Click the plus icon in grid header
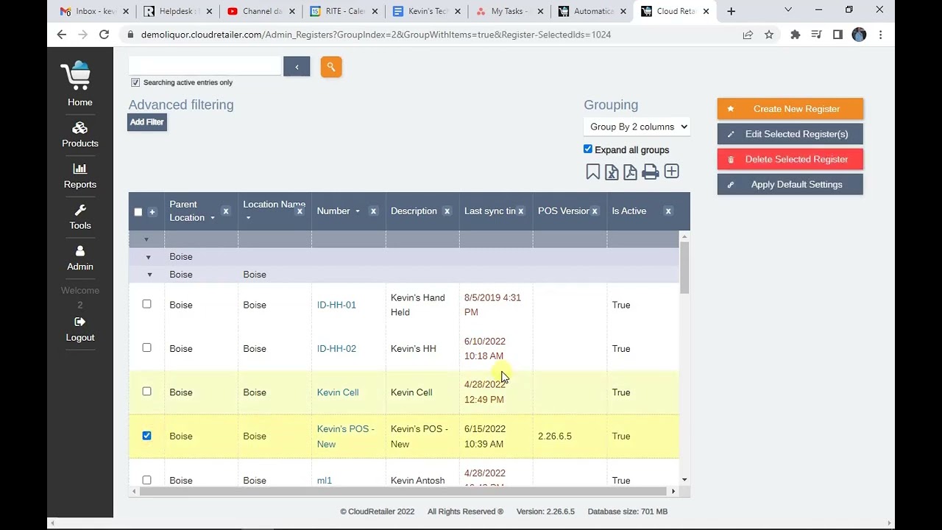The height and width of the screenshot is (530, 942). 152,212
